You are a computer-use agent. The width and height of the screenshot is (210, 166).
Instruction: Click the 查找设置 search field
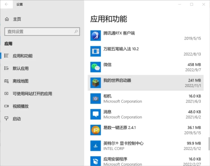tap(42, 32)
